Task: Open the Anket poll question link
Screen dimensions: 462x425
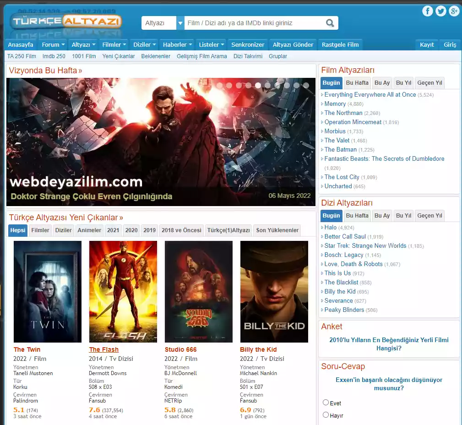Action: coord(389,344)
